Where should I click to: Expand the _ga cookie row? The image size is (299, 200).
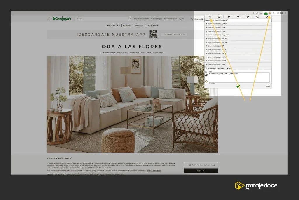[x=238, y=27]
